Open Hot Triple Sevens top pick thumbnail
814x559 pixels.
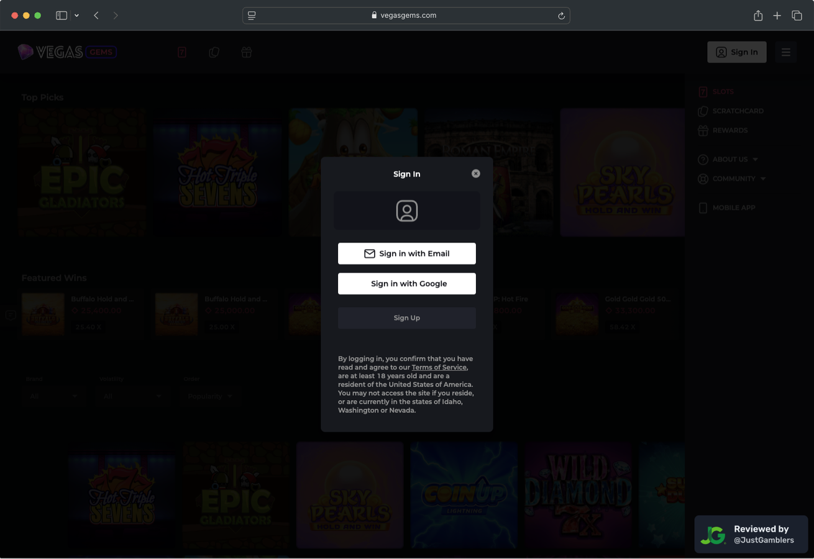point(217,173)
